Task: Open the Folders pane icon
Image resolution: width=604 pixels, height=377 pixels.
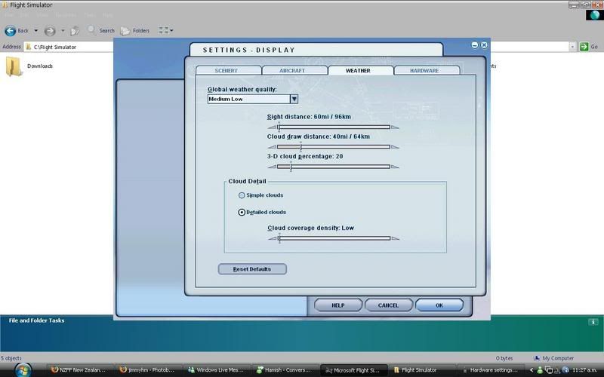Action: click(x=125, y=31)
